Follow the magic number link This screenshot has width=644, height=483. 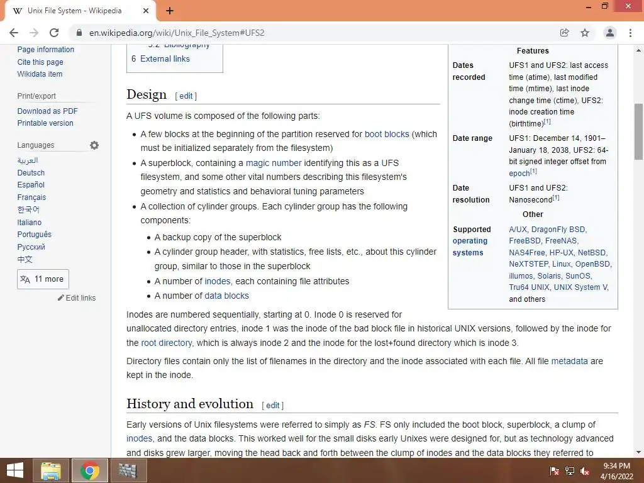point(274,163)
